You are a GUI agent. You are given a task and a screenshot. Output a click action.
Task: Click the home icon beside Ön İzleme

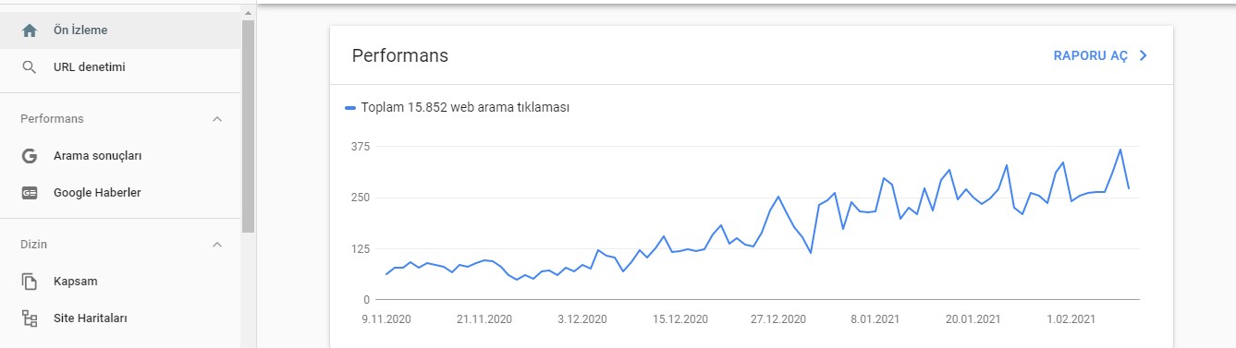[30, 30]
